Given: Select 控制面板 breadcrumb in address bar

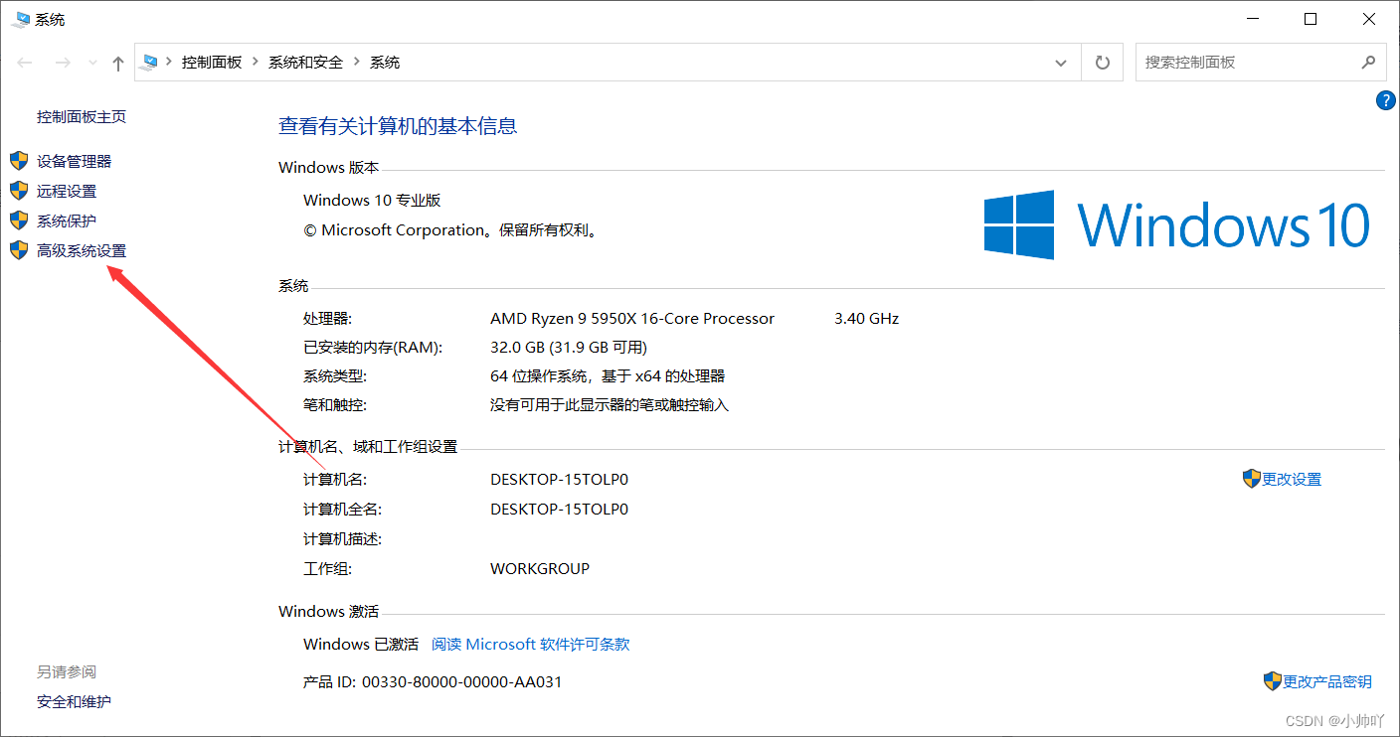Looking at the screenshot, I should pos(211,62).
